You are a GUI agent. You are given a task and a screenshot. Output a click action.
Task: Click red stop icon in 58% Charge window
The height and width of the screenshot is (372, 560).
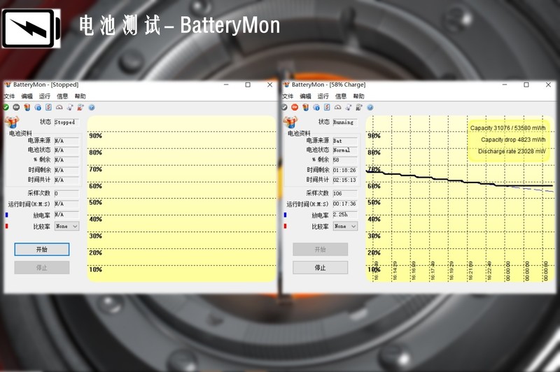pyautogui.click(x=295, y=107)
